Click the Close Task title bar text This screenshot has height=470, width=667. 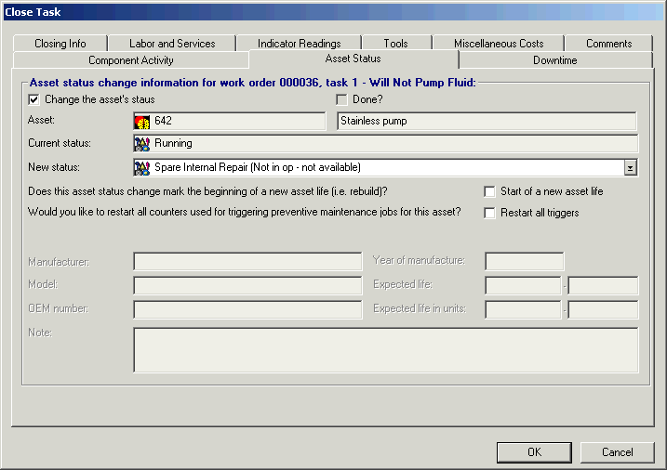(33, 12)
